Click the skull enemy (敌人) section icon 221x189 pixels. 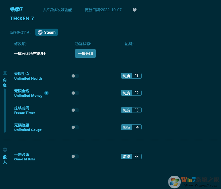pyautogui.click(x=5, y=150)
